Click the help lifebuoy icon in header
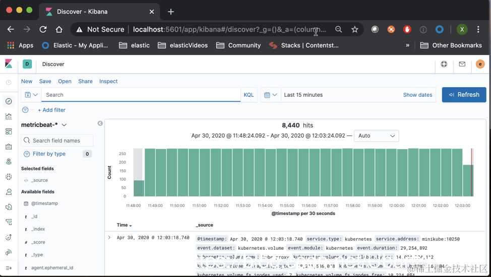Image resolution: width=491 pixels, height=277 pixels. click(444, 64)
